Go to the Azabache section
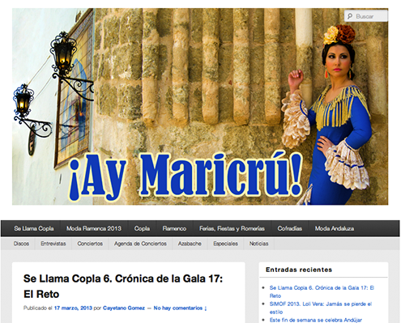This screenshot has width=405, height=323. coord(190,244)
